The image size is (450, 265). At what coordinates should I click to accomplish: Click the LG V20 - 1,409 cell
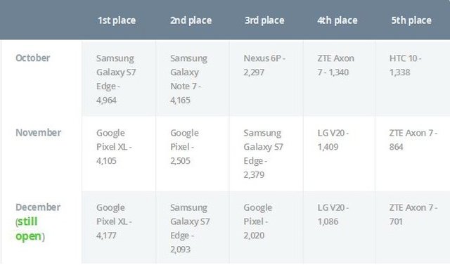[339, 154]
